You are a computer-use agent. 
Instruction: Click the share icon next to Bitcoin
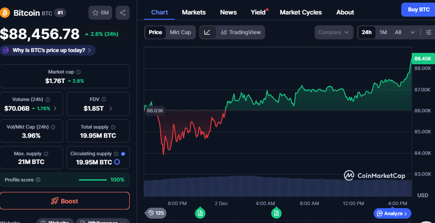coord(123,13)
